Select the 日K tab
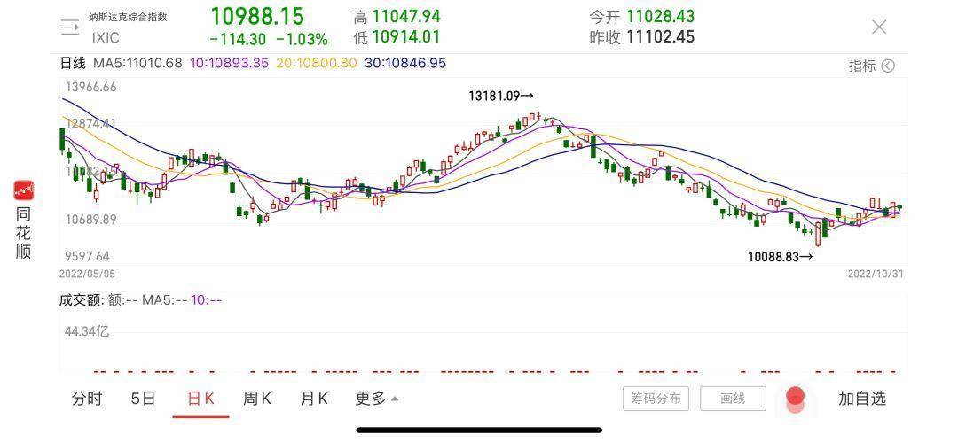 (200, 399)
